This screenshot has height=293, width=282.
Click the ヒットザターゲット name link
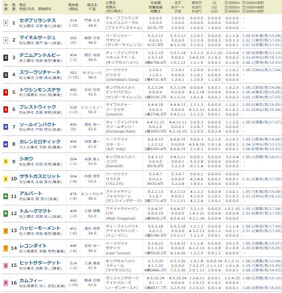40,263
